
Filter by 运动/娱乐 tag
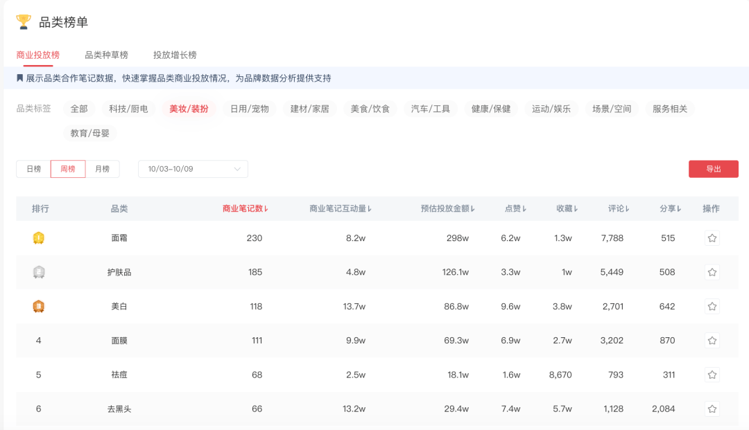(x=551, y=109)
